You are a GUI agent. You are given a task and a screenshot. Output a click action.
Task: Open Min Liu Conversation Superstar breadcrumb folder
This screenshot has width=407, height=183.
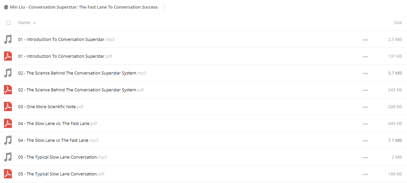pos(84,7)
